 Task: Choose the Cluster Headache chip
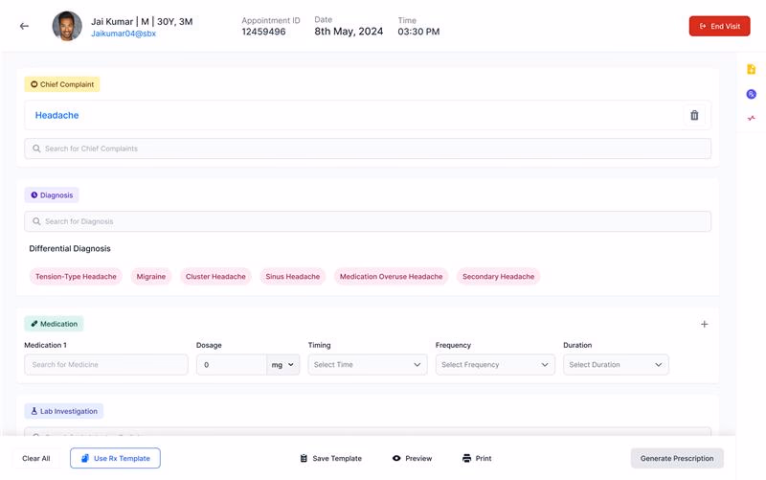[215, 277]
